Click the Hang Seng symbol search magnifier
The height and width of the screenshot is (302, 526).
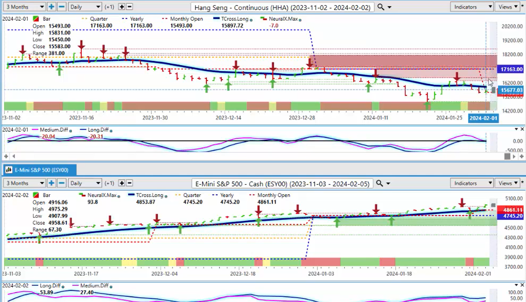(381, 7)
